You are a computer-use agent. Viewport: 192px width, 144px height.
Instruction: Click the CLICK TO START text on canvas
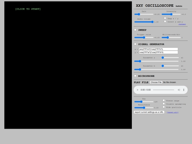coord(28,9)
